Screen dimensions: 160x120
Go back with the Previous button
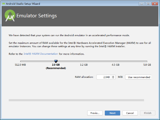(95, 113)
